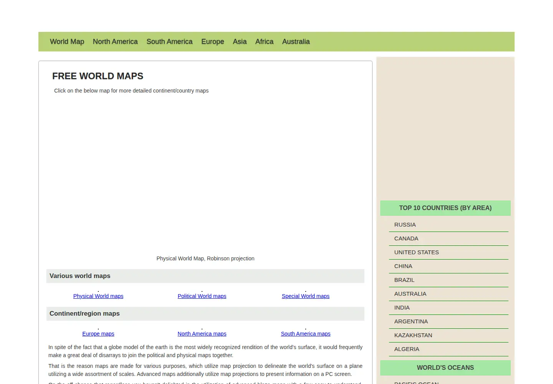Click the Physical World Map, Robinson projection caption
Screen dimensions: 553x384
[205, 258]
